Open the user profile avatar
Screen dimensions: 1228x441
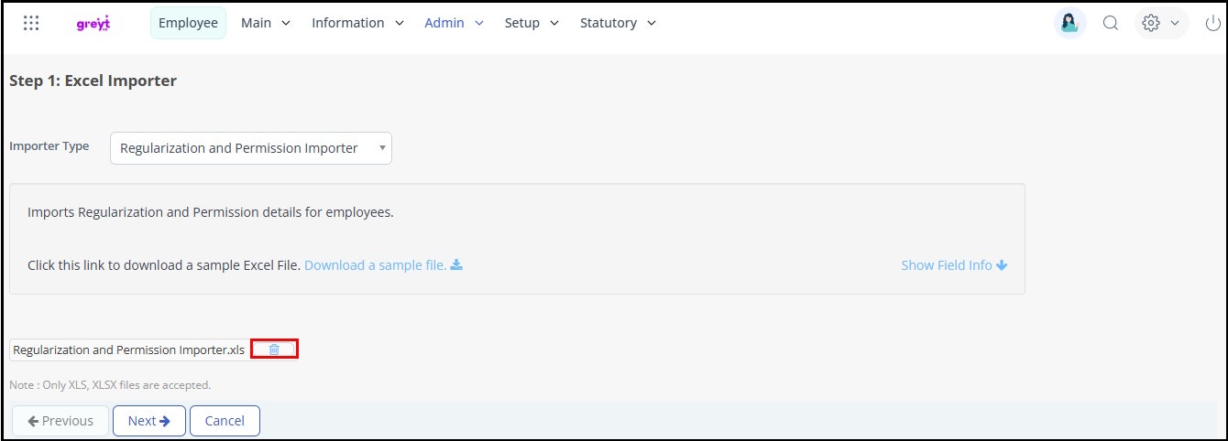[1069, 24]
